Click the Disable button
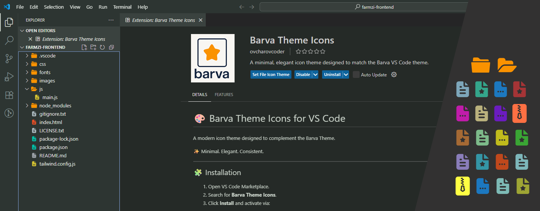The image size is (540, 211). [303, 74]
